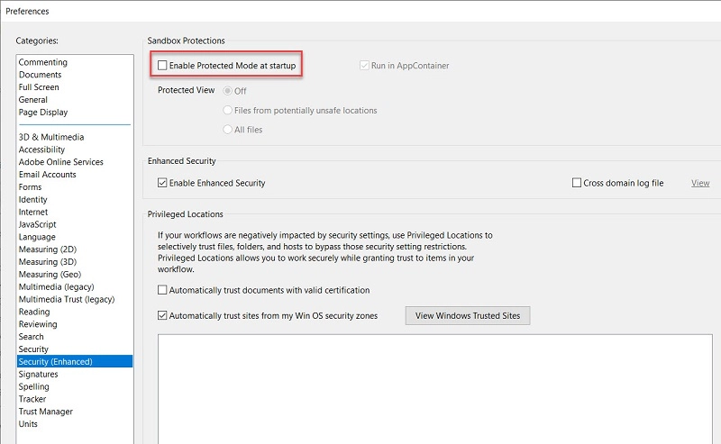Image resolution: width=721 pixels, height=444 pixels.
Task: Select Files from potentially unsafe locations option
Action: point(227,110)
